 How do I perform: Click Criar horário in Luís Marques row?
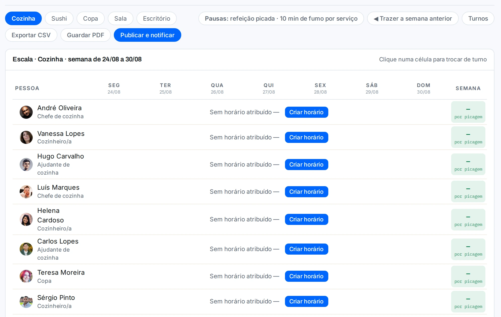[x=306, y=192]
